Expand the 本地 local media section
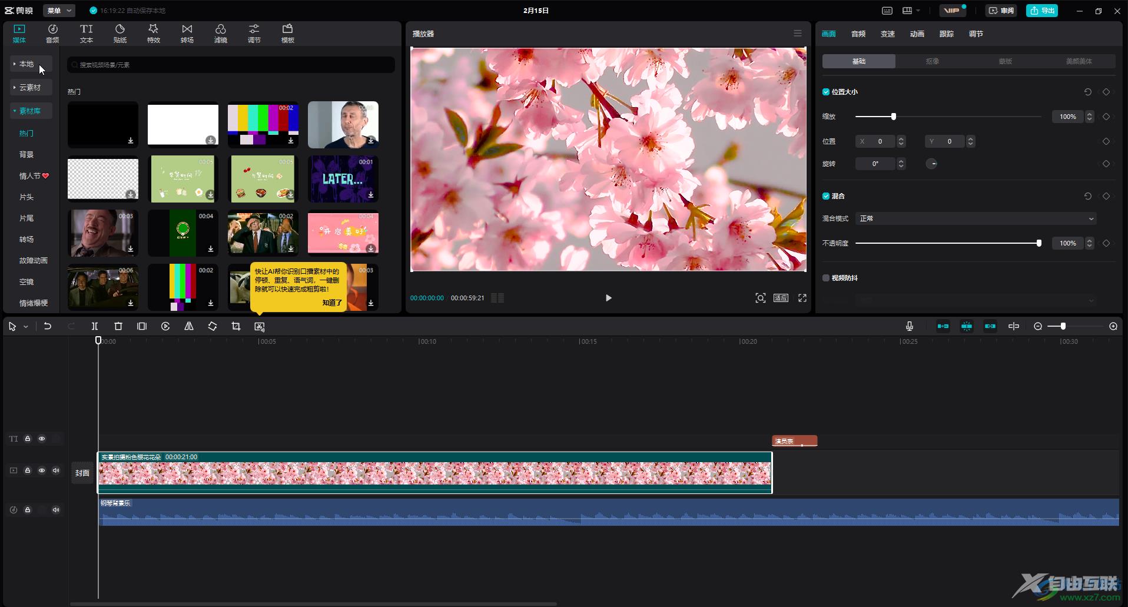Image resolution: width=1128 pixels, height=607 pixels. tap(31, 64)
